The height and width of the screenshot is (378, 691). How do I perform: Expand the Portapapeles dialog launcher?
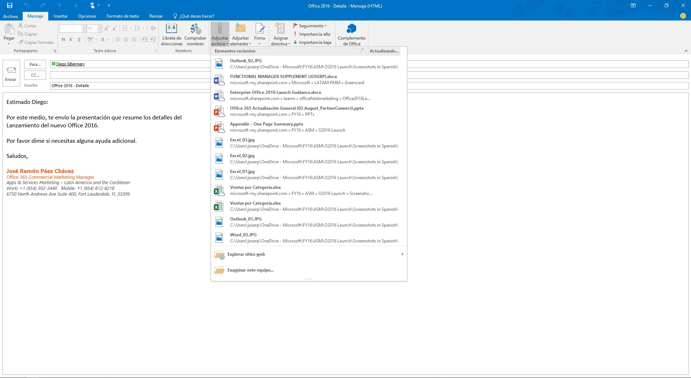click(55, 51)
